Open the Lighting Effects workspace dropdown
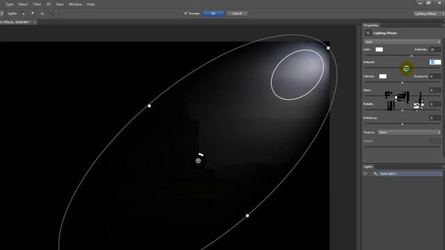Image resolution: width=445 pixels, height=250 pixels. [x=429, y=14]
